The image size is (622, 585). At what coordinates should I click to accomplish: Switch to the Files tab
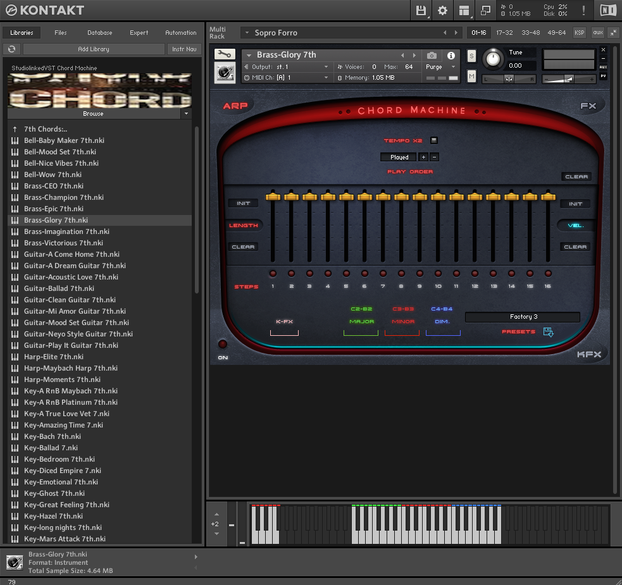coord(61,32)
